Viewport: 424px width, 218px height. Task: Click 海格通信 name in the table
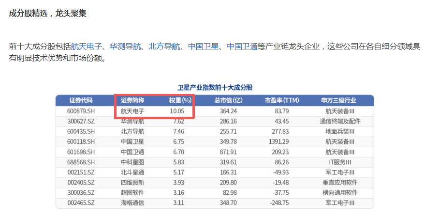pyautogui.click(x=132, y=203)
